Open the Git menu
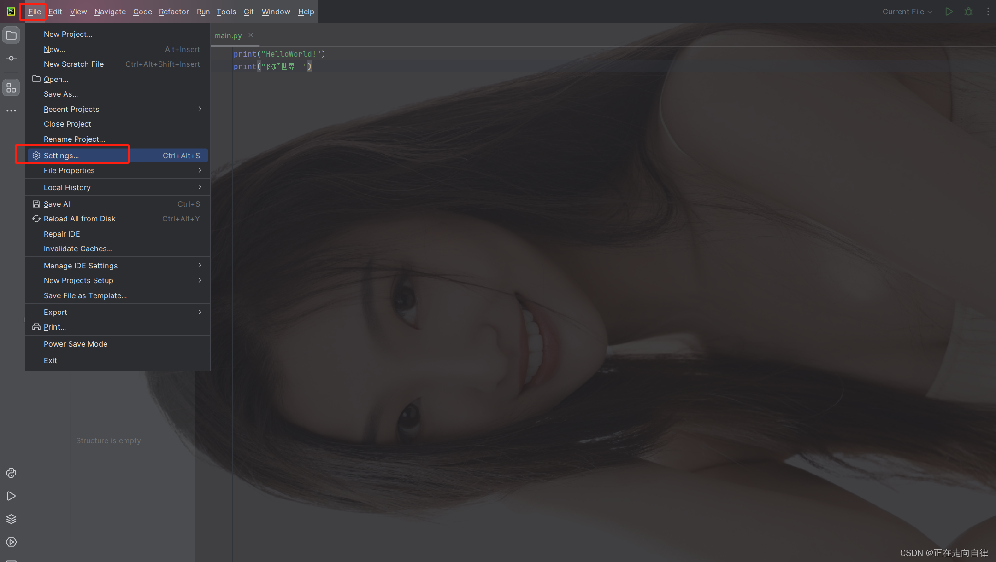996x562 pixels. point(249,12)
